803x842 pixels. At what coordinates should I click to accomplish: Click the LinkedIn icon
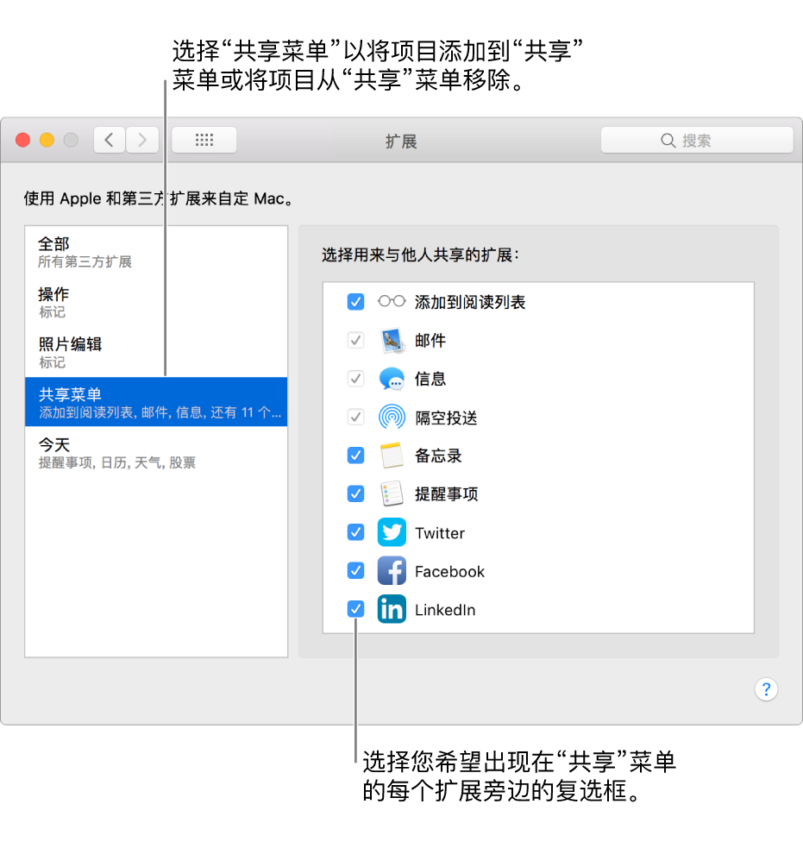(x=392, y=609)
